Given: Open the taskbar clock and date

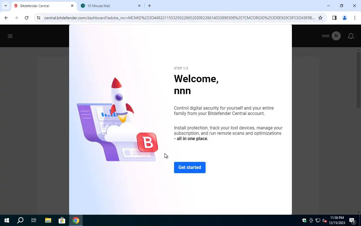Looking at the screenshot, I should [x=337, y=220].
